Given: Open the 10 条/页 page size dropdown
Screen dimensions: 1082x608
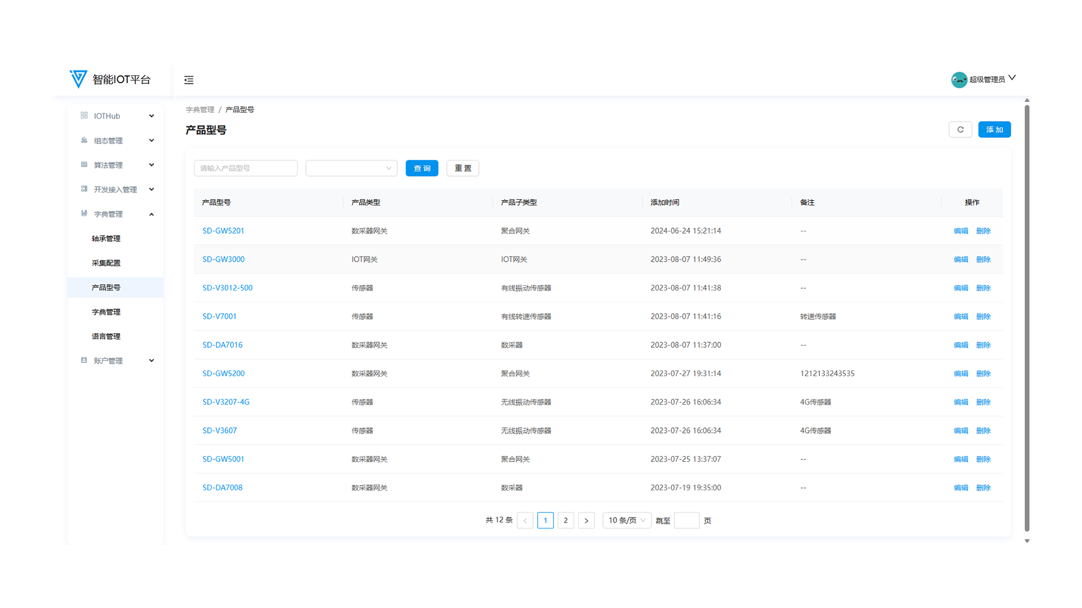Looking at the screenshot, I should (x=627, y=521).
